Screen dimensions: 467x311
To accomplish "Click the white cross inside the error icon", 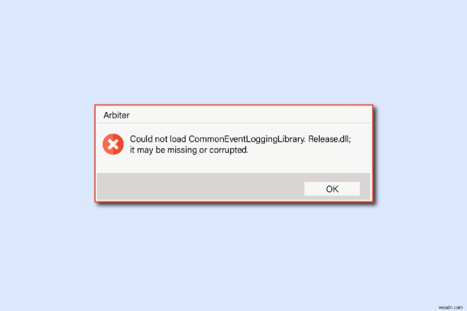I will pyautogui.click(x=113, y=144).
